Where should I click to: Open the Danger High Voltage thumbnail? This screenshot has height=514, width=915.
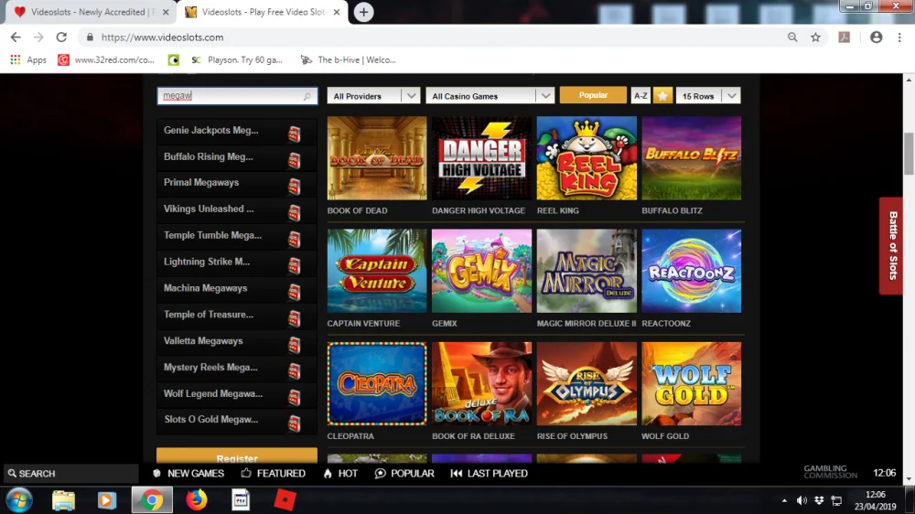481,158
